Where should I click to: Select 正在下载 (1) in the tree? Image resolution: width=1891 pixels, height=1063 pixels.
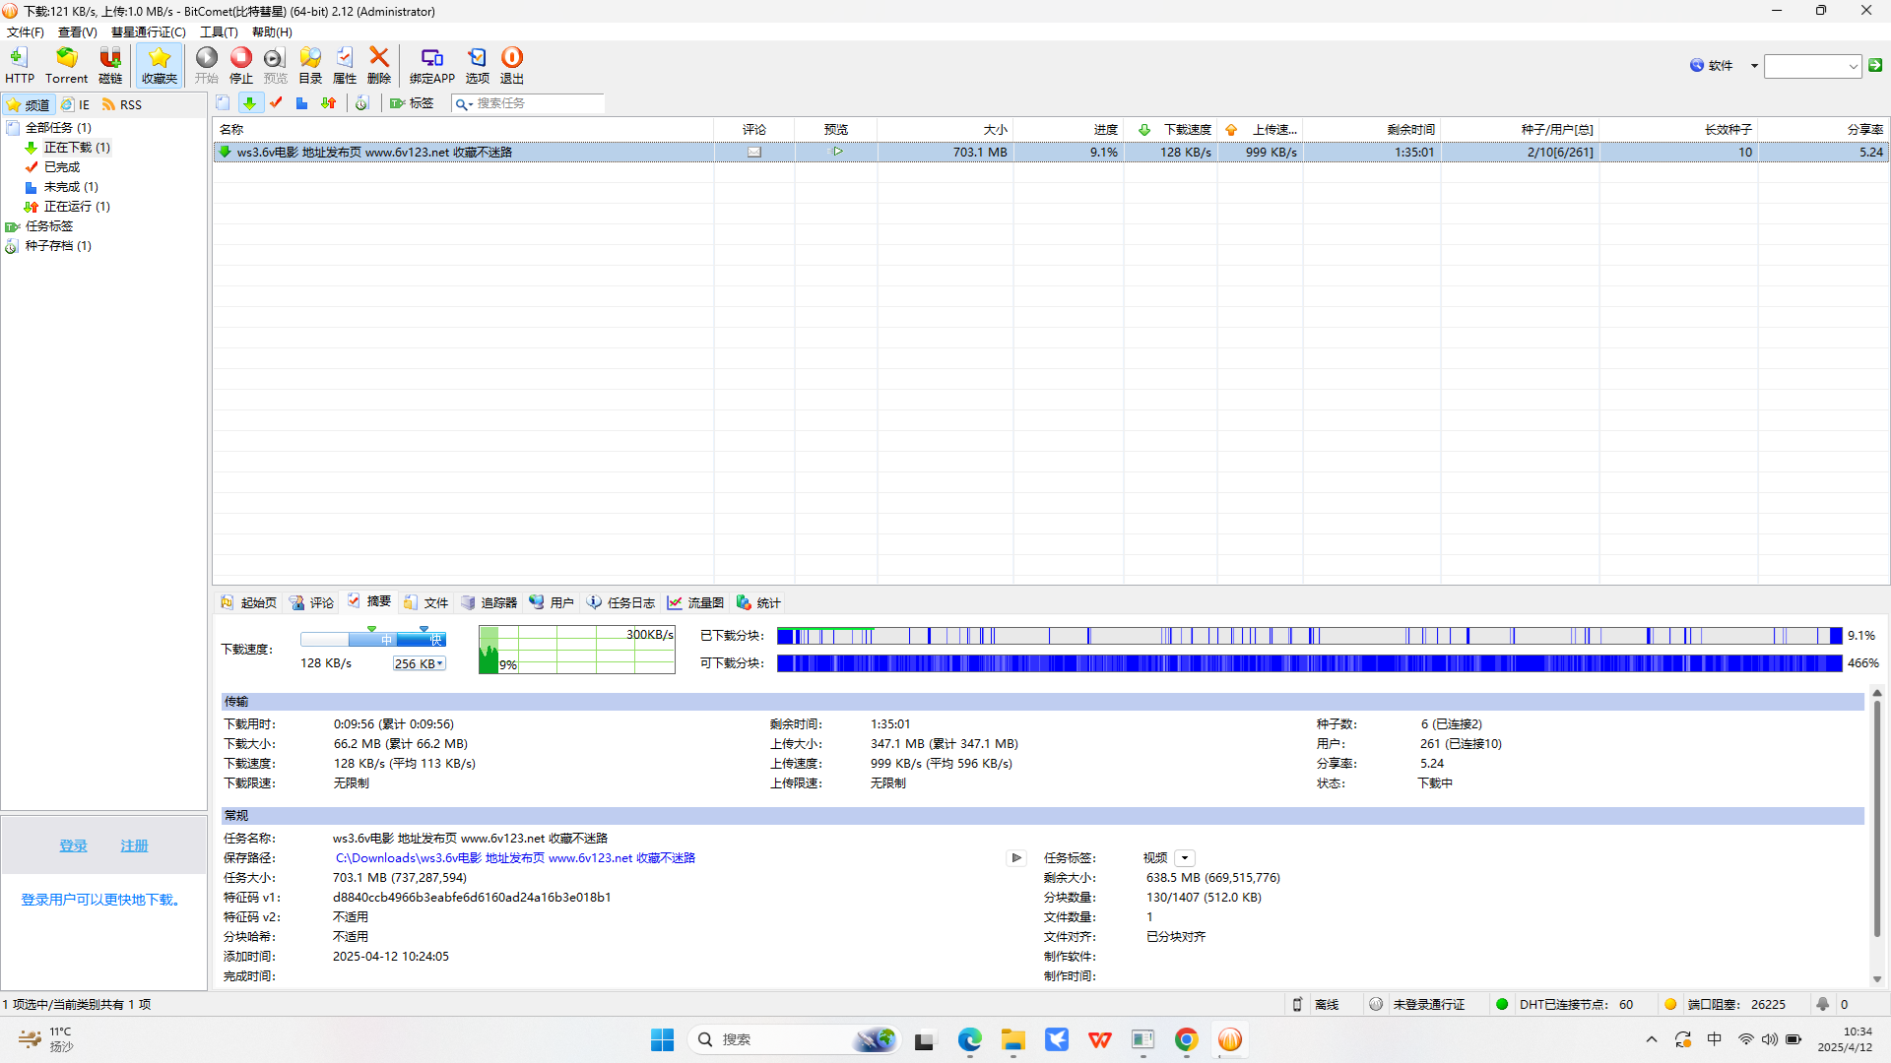[77, 148]
